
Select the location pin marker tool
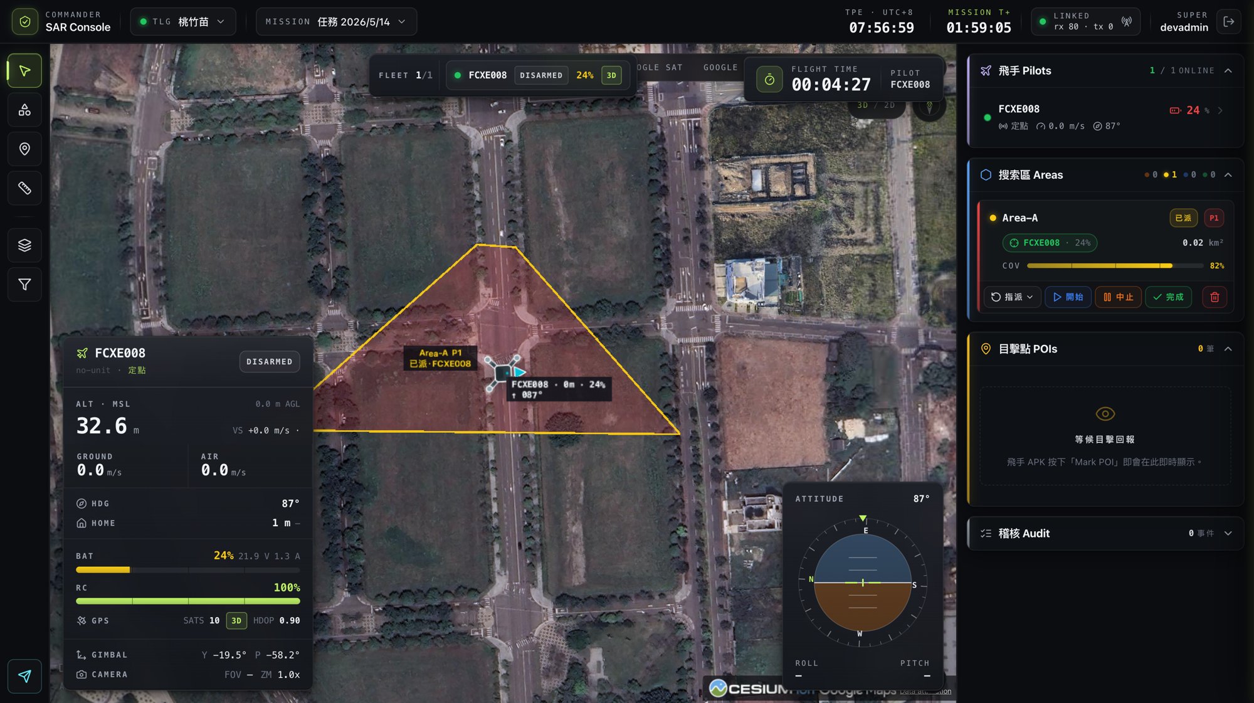[x=24, y=149]
